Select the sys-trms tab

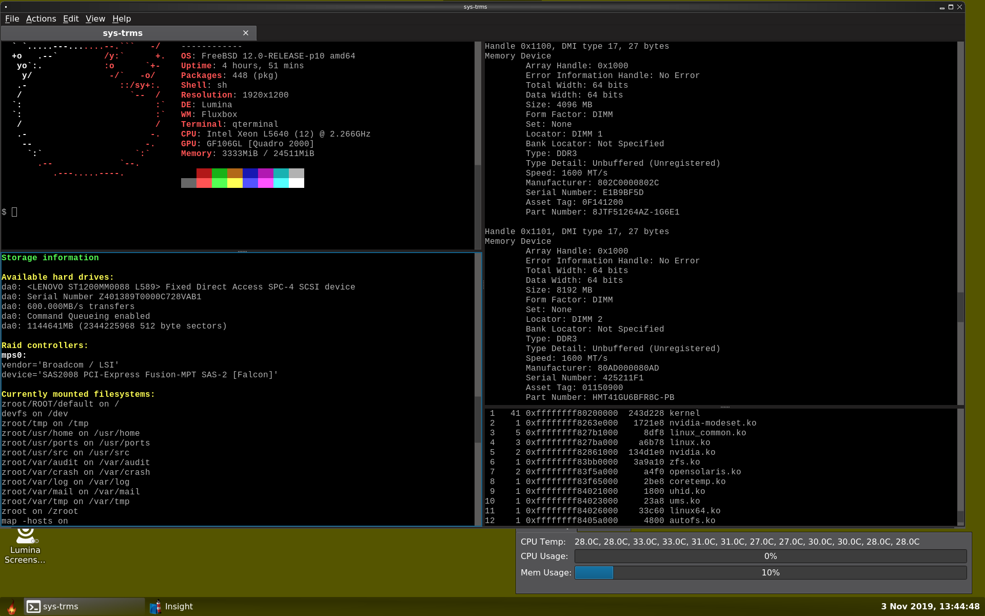tap(123, 33)
